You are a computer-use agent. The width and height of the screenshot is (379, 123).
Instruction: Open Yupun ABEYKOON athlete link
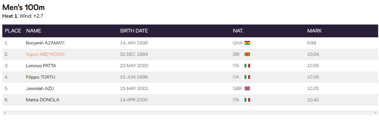point(45,54)
